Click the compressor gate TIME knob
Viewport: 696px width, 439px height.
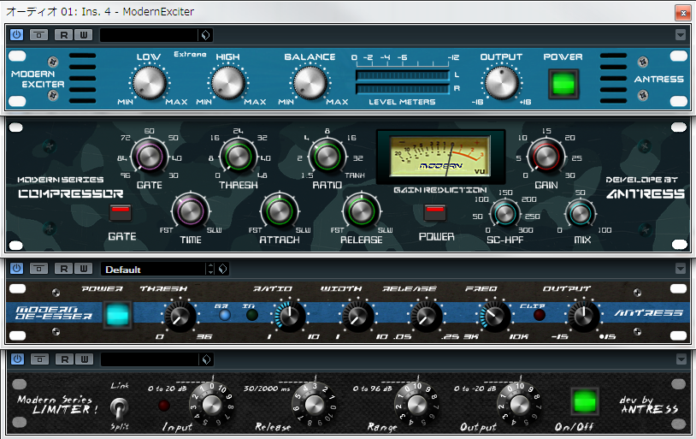coord(191,211)
